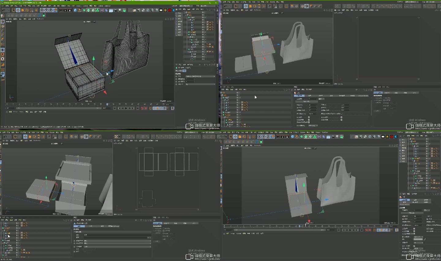Viewport: 441px width, 261px height.
Task: Add a Light object in bottom-right window
Action: coord(337,137)
